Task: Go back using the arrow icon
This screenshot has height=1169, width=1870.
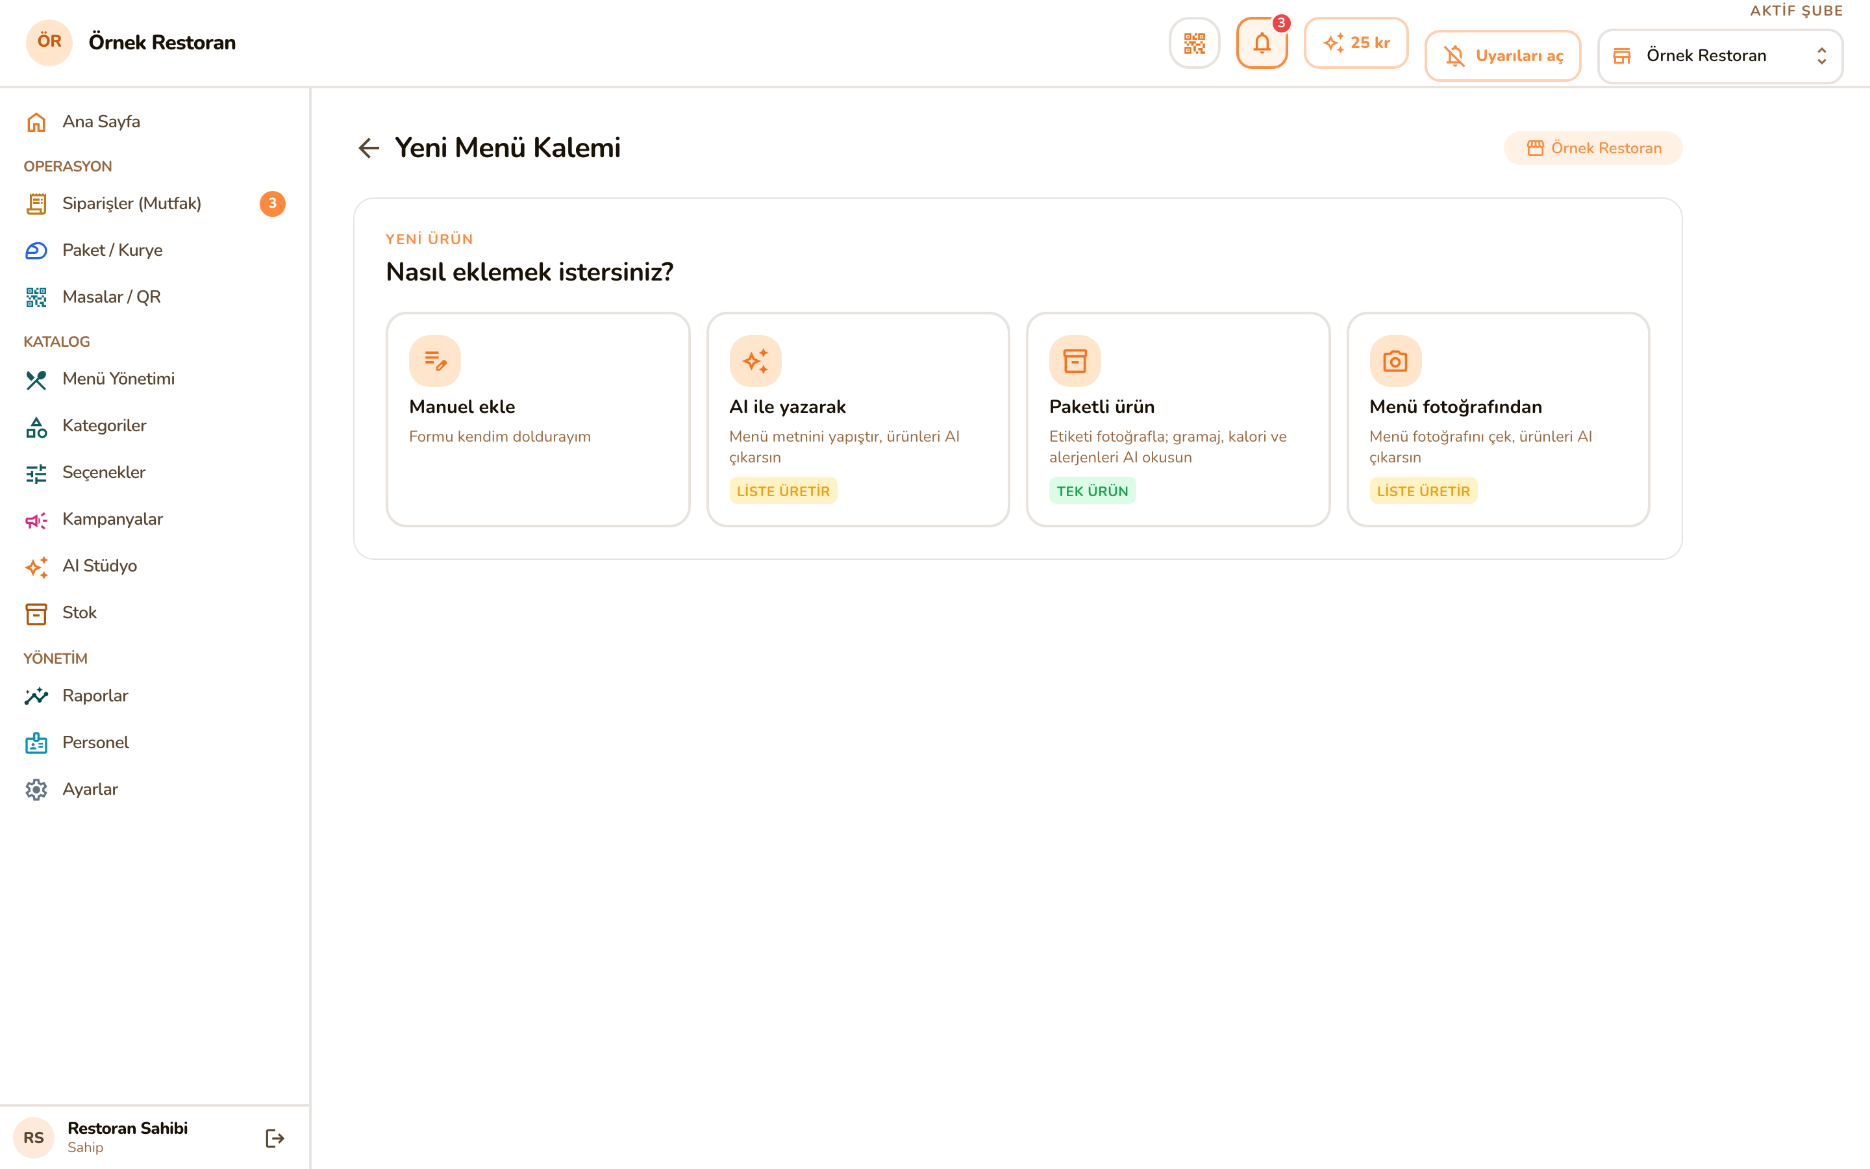Action: pyautogui.click(x=369, y=147)
